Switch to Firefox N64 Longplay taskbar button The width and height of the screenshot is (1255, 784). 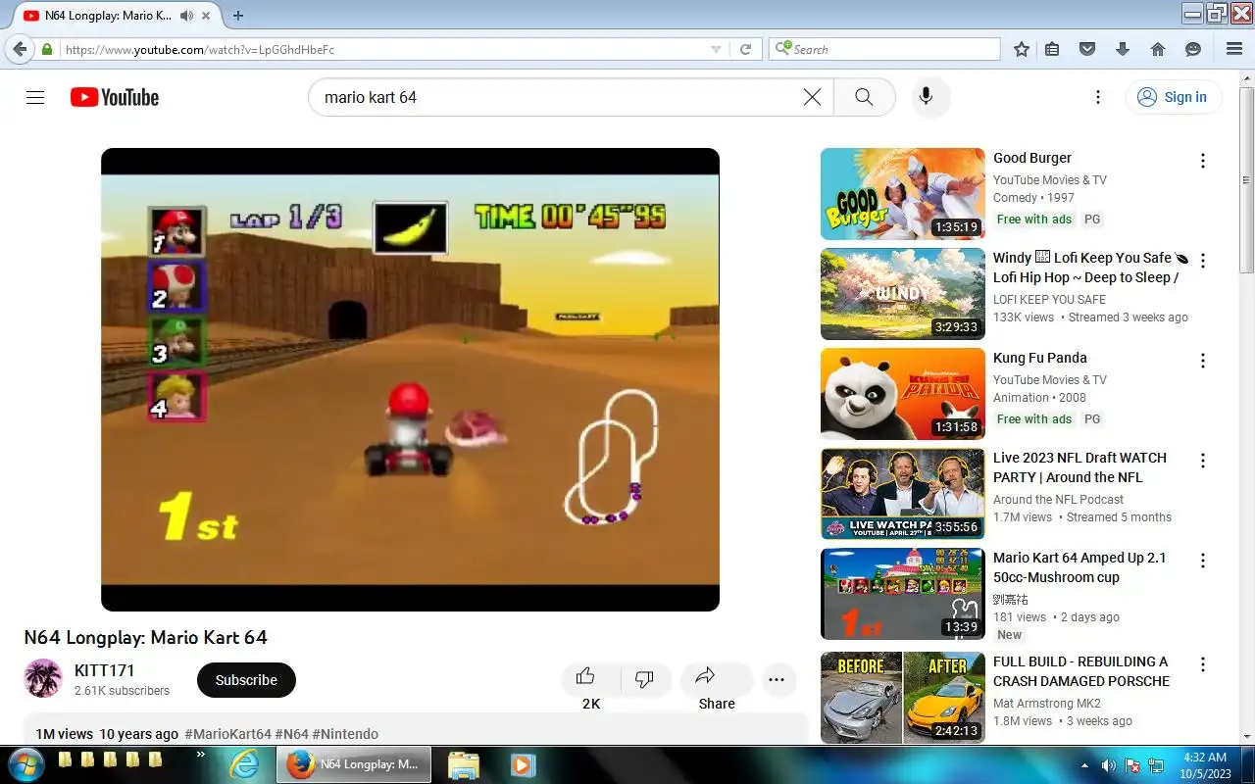pos(353,764)
